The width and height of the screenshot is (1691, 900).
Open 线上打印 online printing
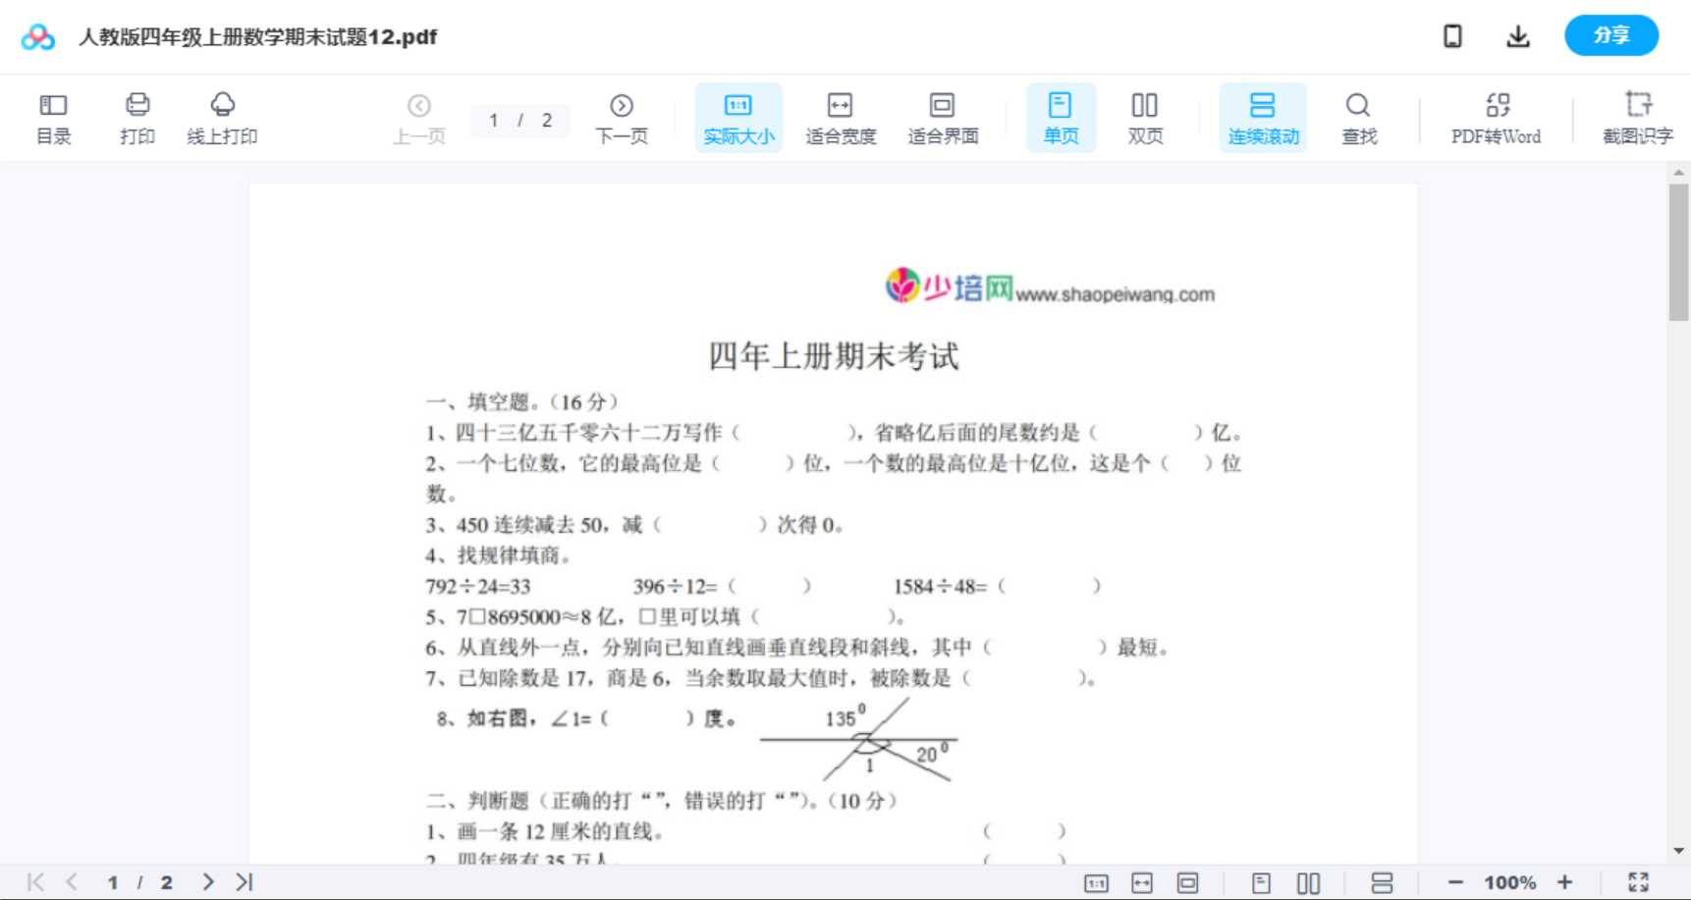tap(223, 117)
